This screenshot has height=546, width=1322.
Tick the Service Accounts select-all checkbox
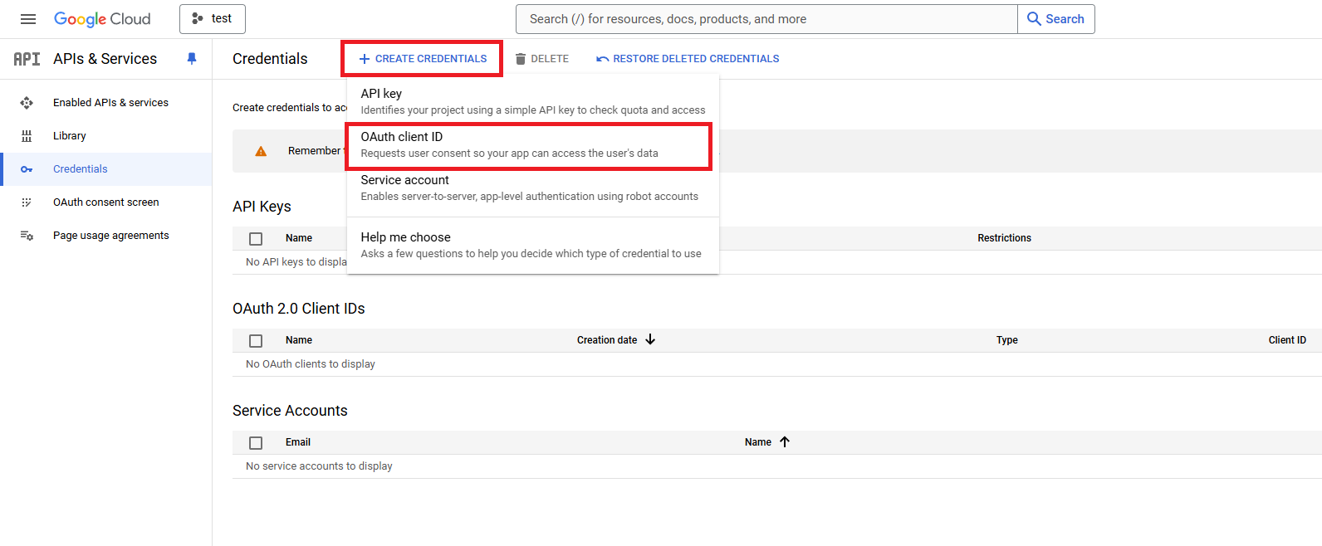coord(256,443)
